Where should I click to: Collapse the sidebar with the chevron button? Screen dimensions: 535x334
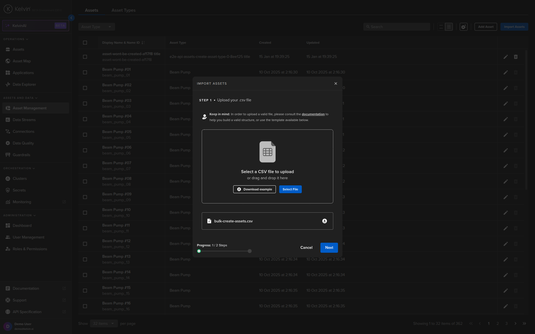71,18
